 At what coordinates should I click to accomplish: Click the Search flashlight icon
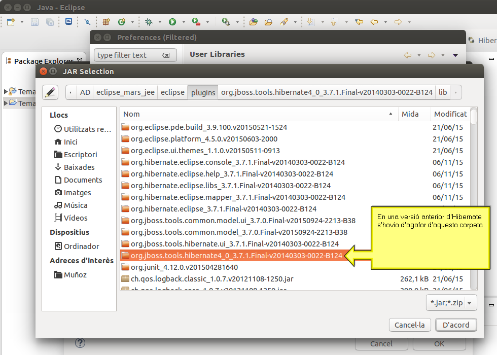pyautogui.click(x=284, y=22)
